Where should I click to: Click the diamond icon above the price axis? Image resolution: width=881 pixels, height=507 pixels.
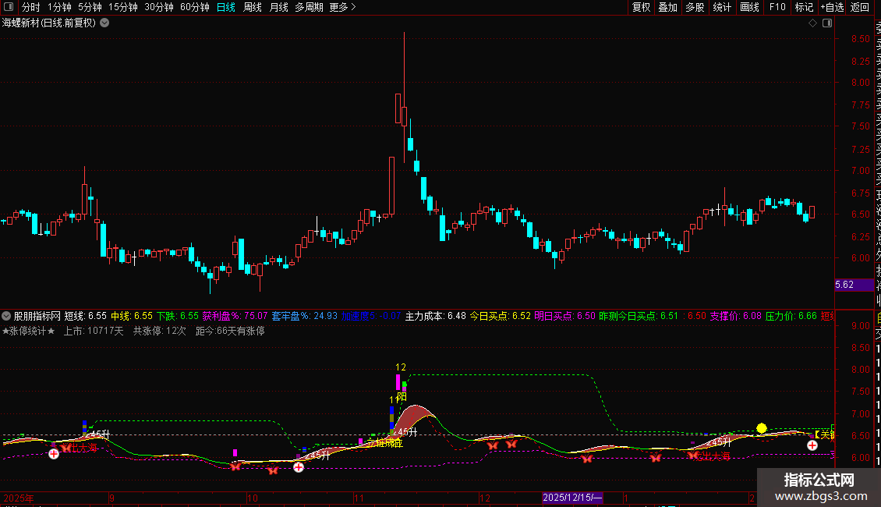point(812,23)
